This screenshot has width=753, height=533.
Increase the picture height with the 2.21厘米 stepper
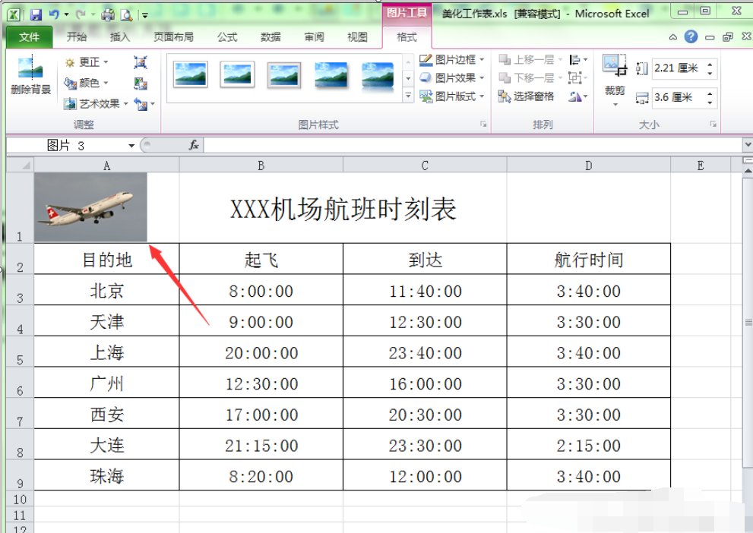[710, 63]
